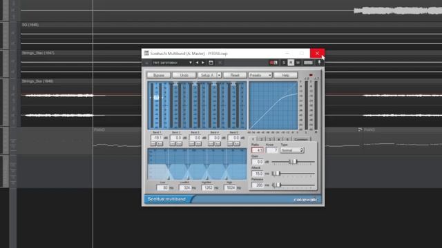The image size is (442, 248).
Task: Switch to the Common tab
Action: click(x=301, y=139)
